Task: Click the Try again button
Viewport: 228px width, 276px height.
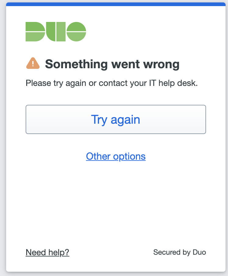Action: pos(116,119)
